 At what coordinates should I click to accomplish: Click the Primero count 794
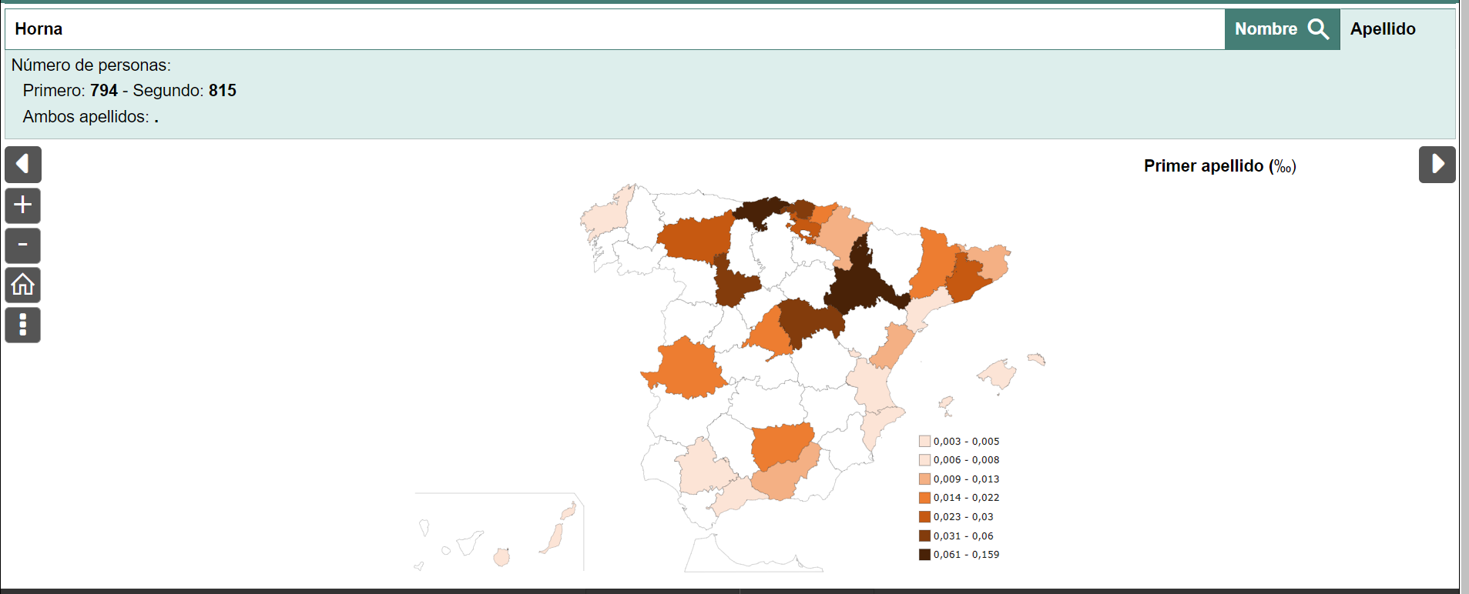coord(104,91)
